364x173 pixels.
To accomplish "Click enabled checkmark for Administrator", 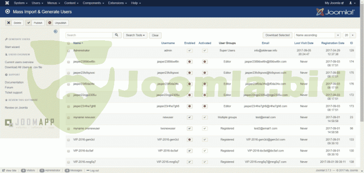I will tap(190, 51).
